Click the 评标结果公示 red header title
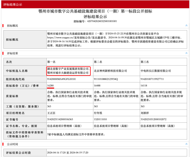The height and width of the screenshot is (157, 190). tap(13, 4)
